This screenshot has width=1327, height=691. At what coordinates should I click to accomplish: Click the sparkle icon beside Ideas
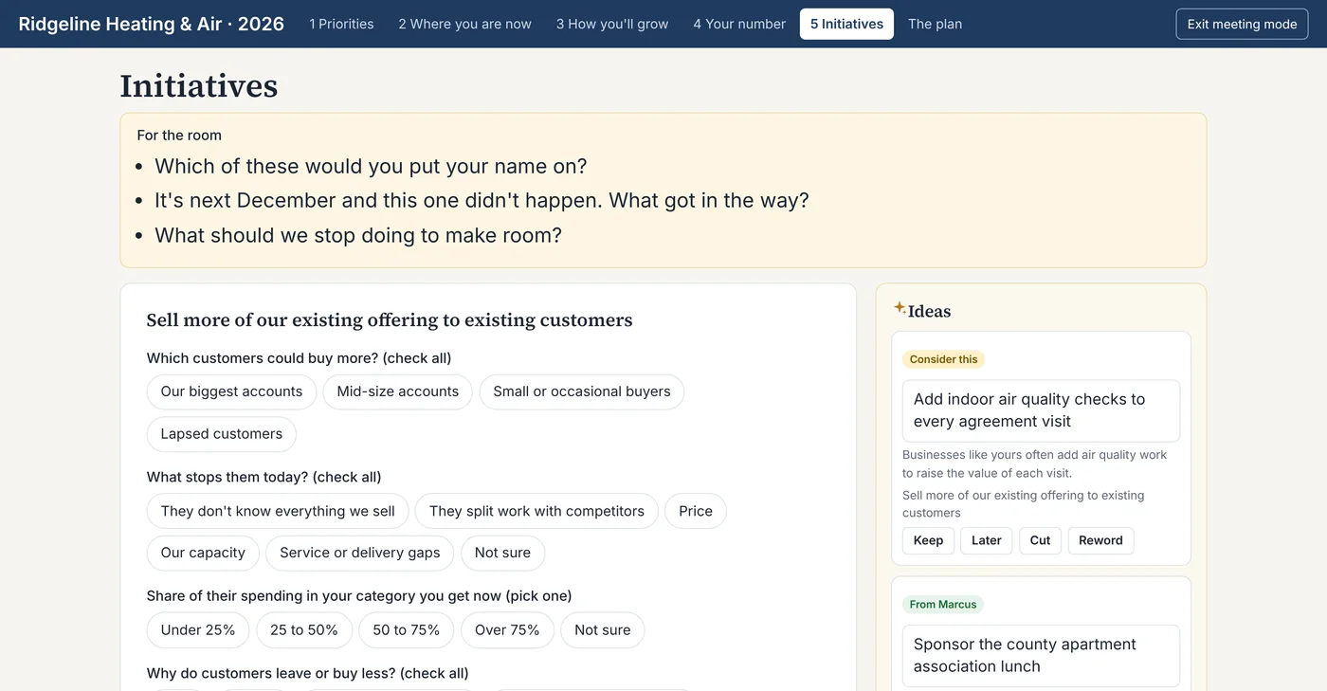(900, 307)
